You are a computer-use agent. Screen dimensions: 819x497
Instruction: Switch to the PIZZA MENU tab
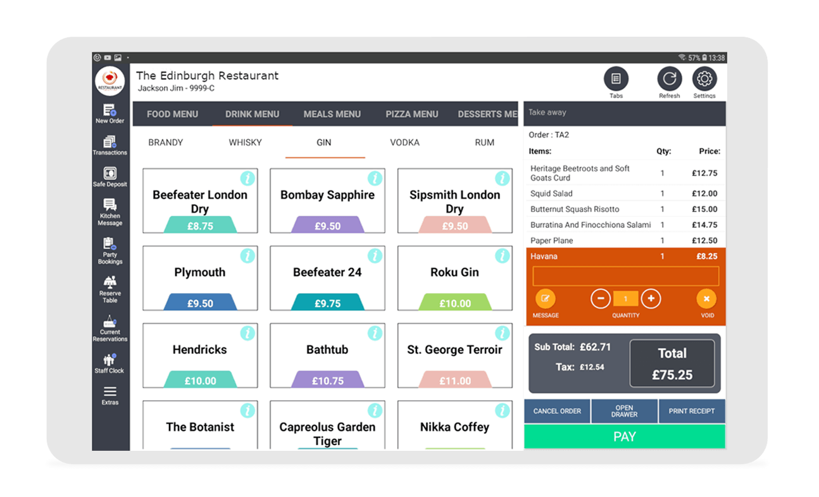pos(412,114)
